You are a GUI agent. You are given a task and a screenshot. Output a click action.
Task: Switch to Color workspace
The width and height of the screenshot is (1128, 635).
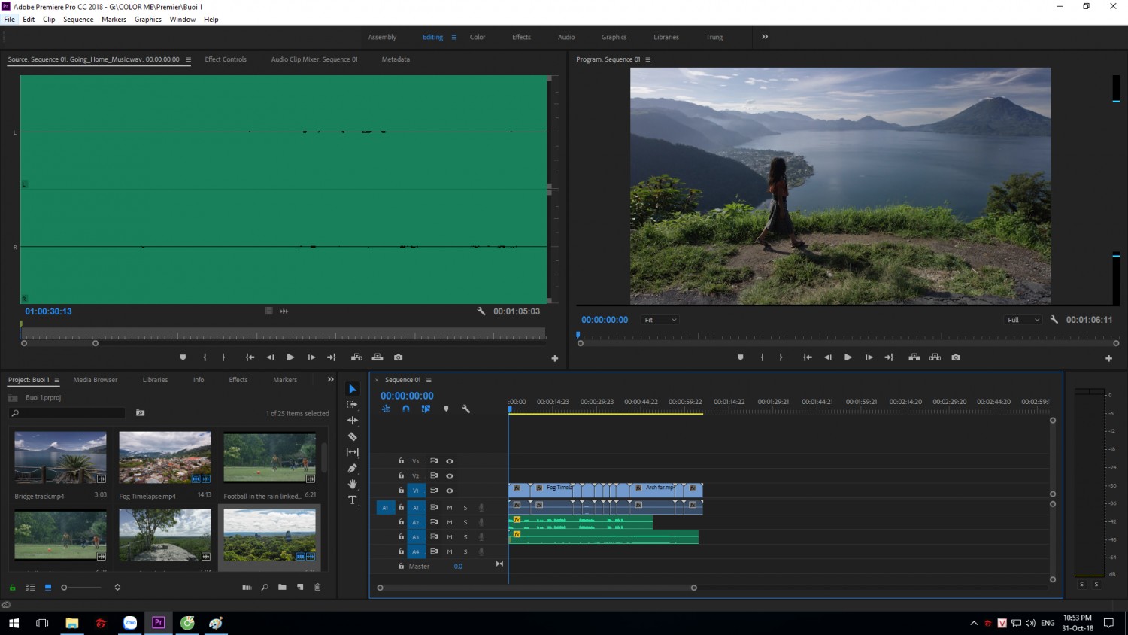point(478,37)
